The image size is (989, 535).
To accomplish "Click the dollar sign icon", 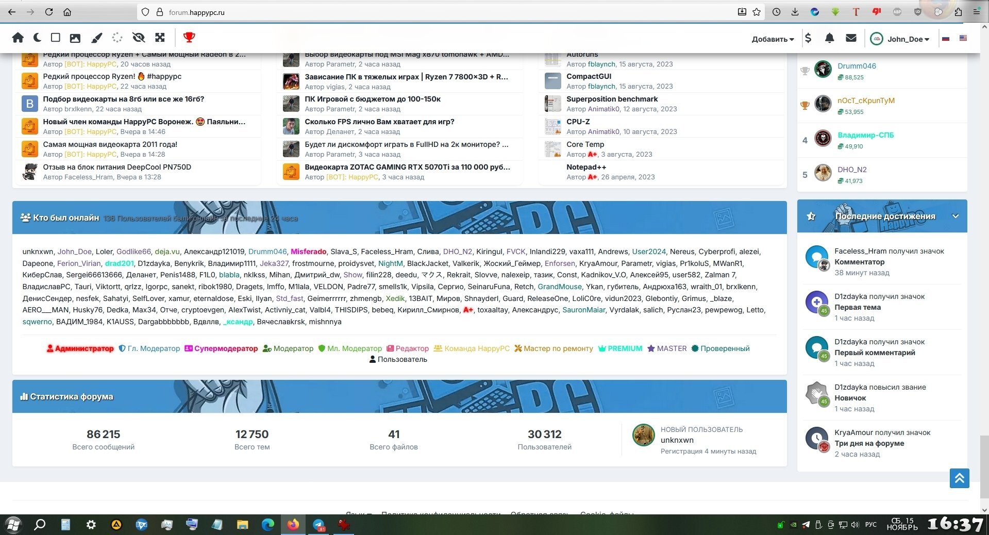I will point(808,38).
